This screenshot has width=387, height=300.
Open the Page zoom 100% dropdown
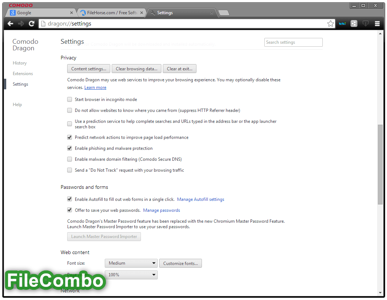coord(131,274)
